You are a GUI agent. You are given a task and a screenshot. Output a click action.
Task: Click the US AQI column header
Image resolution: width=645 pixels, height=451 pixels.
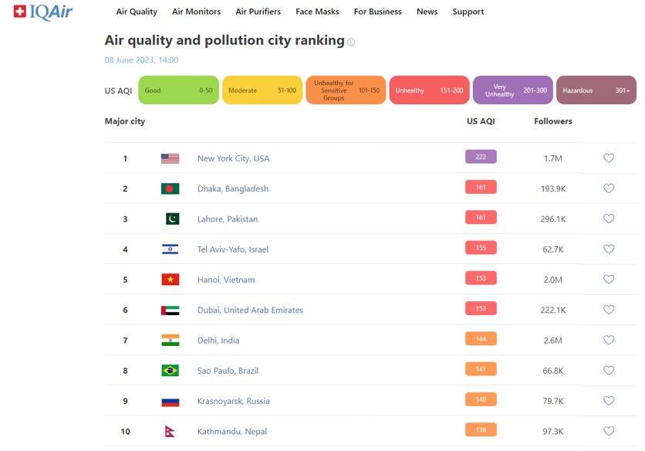click(x=481, y=121)
